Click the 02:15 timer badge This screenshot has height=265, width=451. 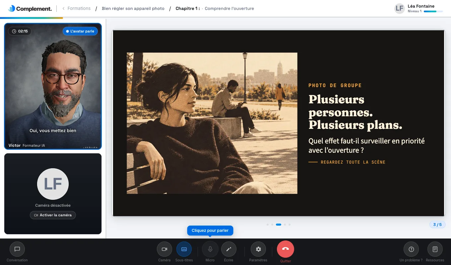click(20, 31)
